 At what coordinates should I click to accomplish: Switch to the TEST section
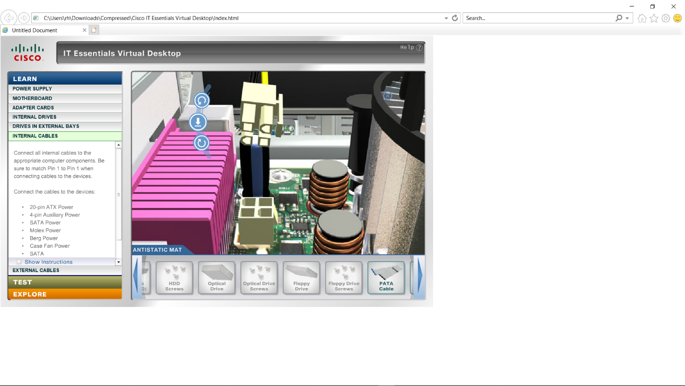(65, 282)
